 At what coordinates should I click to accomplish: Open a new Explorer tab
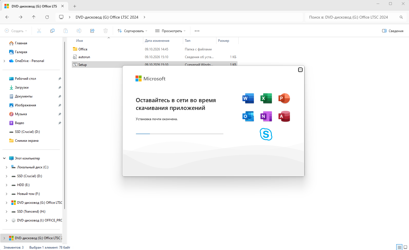(75, 6)
